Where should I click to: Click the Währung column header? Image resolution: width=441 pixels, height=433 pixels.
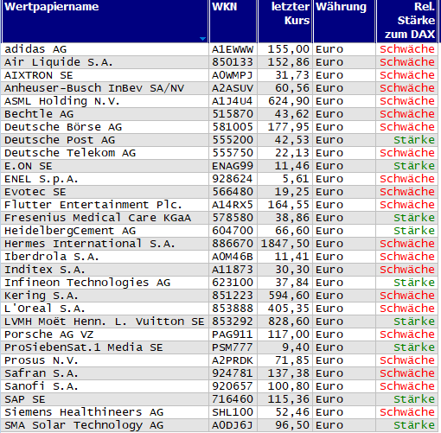344,22
